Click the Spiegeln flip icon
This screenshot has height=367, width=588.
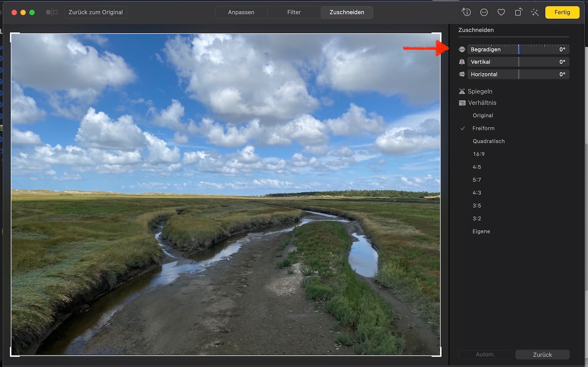coord(462,91)
